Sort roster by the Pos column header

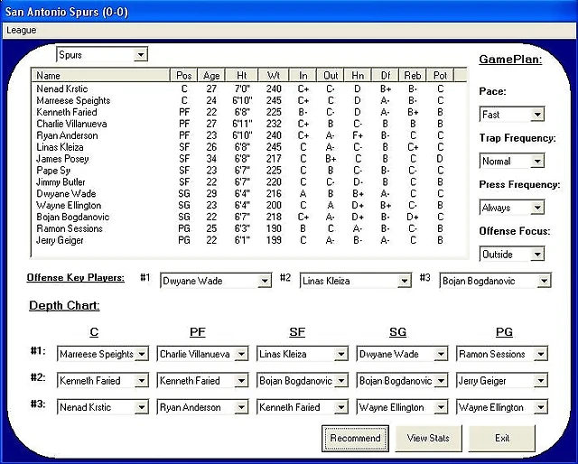tap(184, 75)
